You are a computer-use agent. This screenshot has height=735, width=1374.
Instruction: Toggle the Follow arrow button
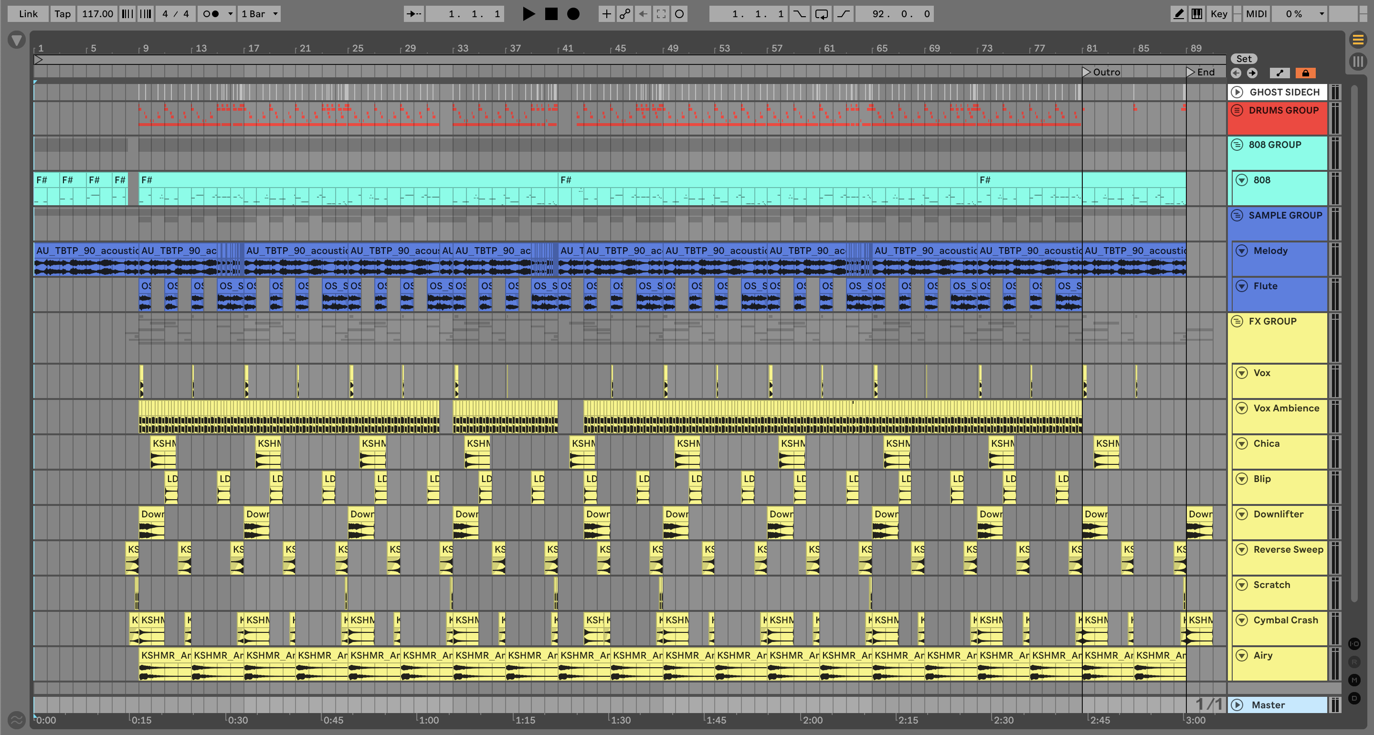click(x=414, y=14)
